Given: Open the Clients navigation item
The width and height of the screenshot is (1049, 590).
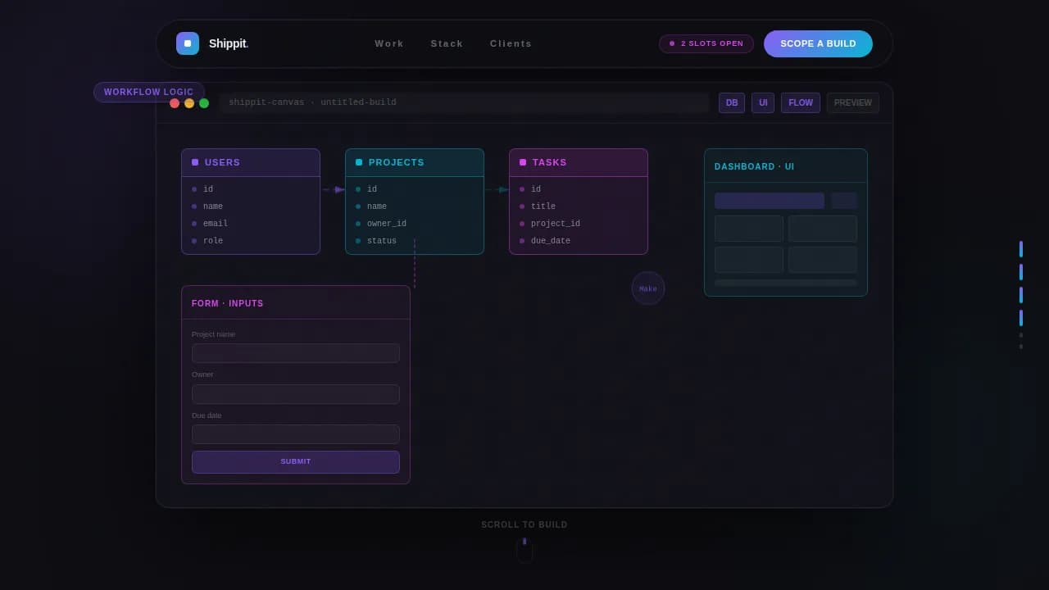Looking at the screenshot, I should click(x=511, y=43).
